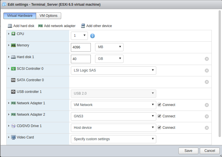The height and width of the screenshot is (157, 222).
Task: Click the Edit settings window title icon
Action: 4,4
